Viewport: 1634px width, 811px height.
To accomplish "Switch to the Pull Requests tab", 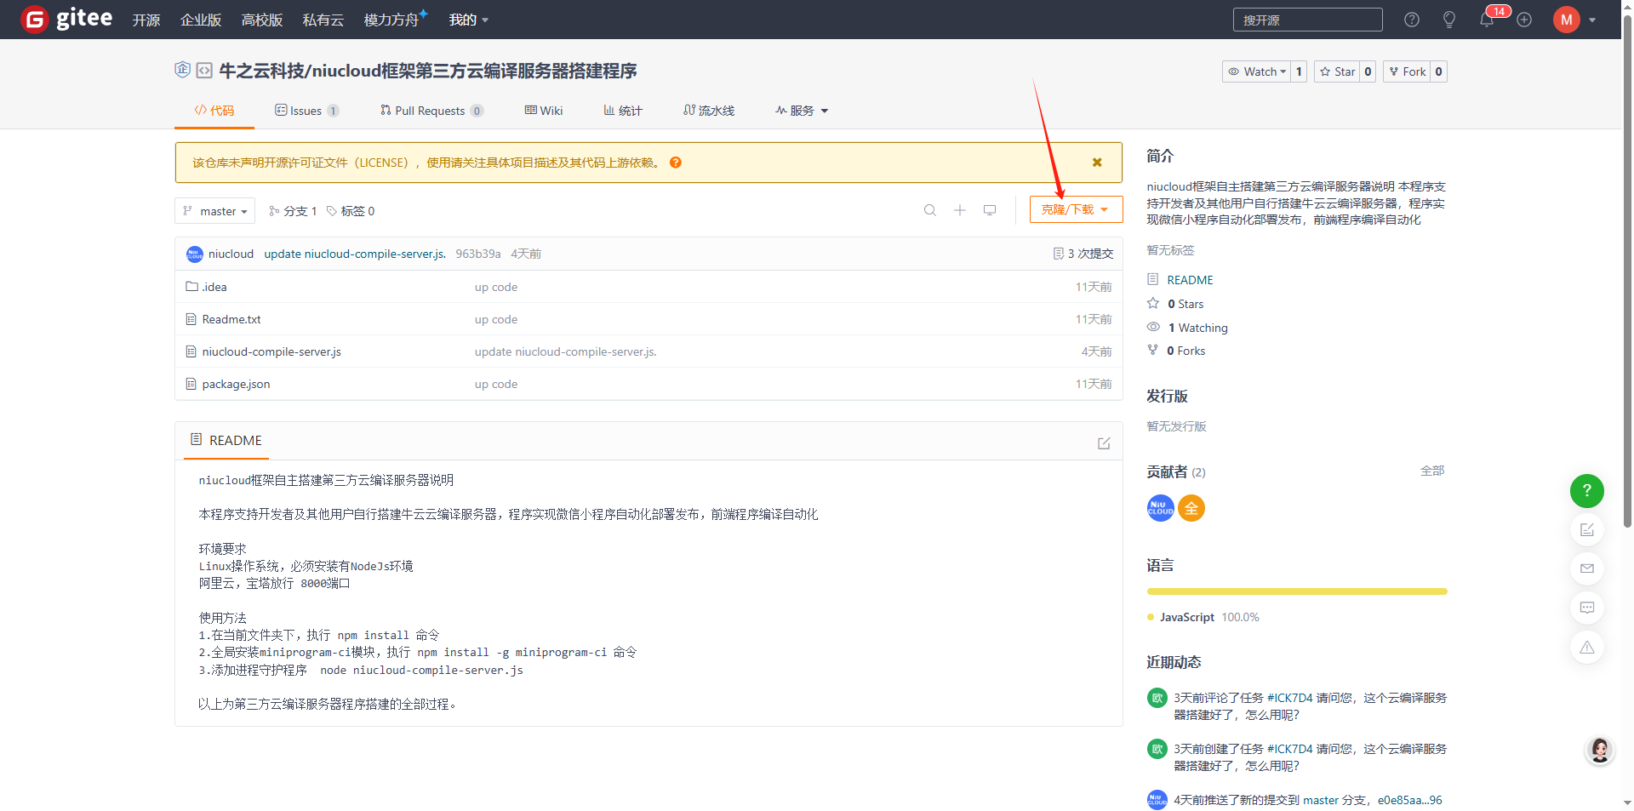I will point(431,111).
